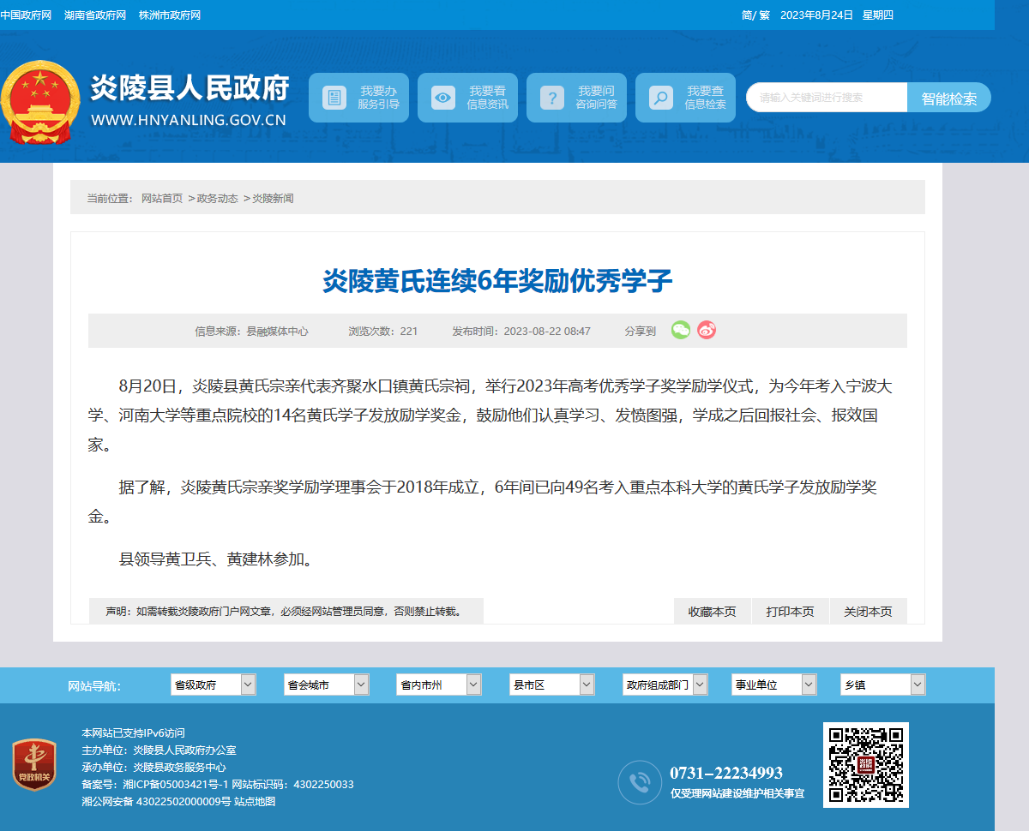
Task: Open 我要看 信息资讯 eye icon
Action: (x=443, y=98)
